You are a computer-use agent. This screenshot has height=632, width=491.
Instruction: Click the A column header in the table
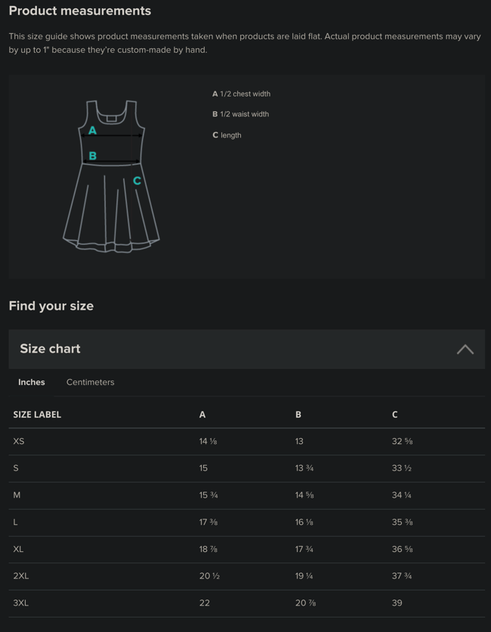202,415
